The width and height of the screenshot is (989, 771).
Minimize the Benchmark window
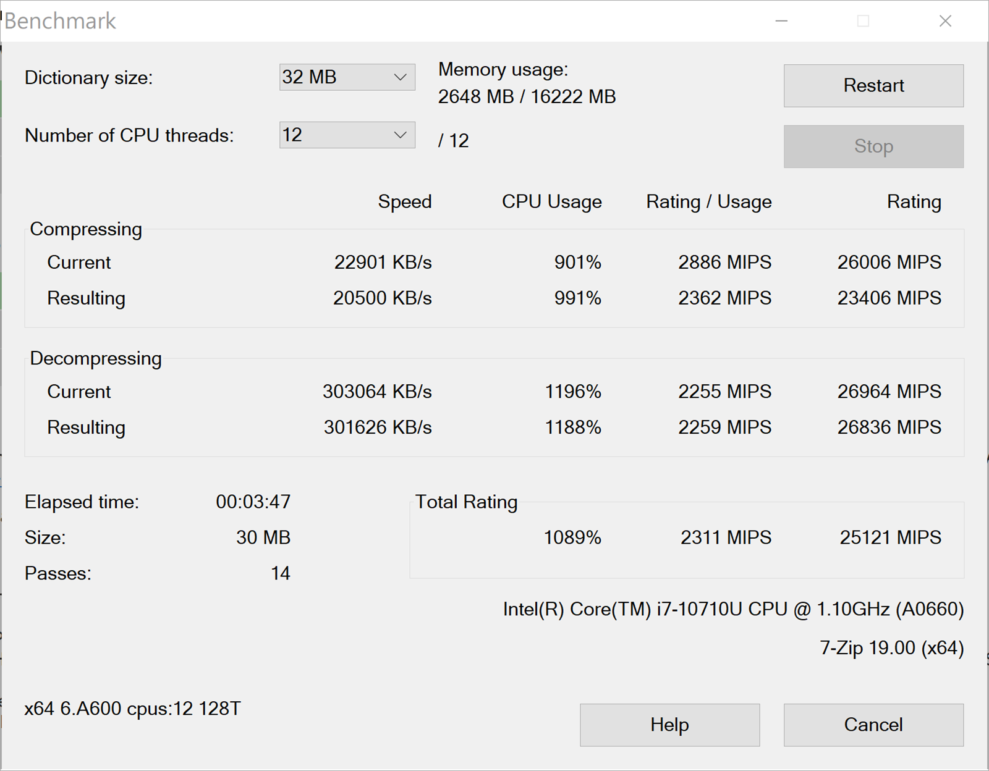(x=781, y=22)
